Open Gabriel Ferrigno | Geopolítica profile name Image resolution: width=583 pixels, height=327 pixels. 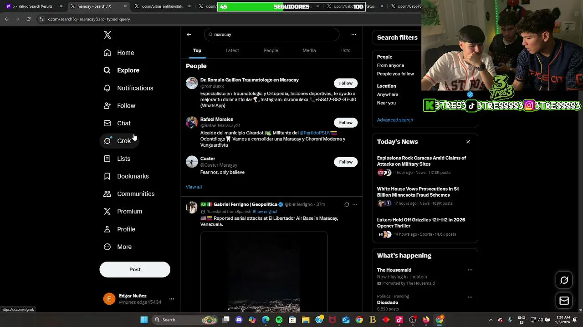[245, 204]
